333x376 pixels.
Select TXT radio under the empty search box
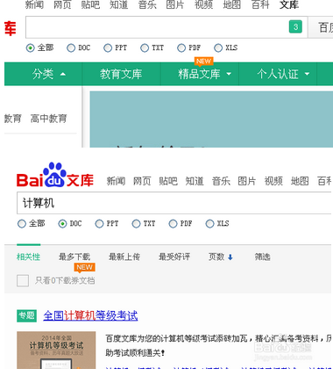pos(145,47)
